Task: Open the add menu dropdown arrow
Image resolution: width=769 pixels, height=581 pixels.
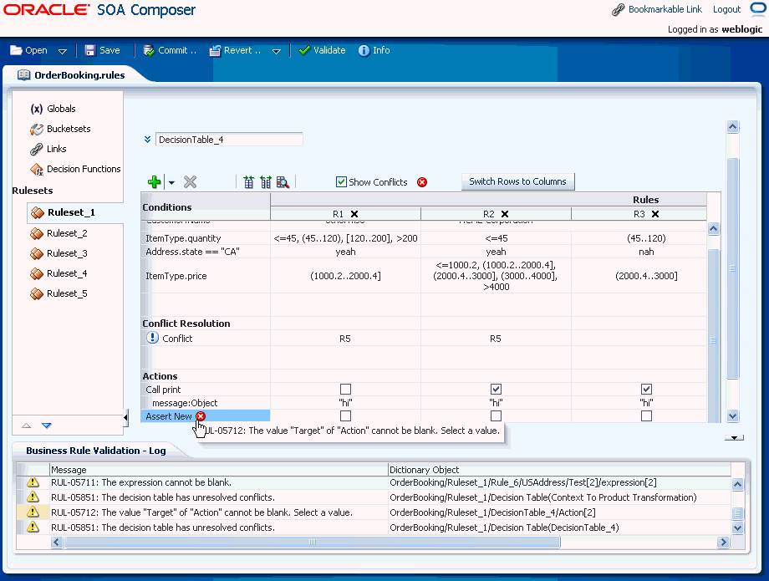Action: point(171,183)
